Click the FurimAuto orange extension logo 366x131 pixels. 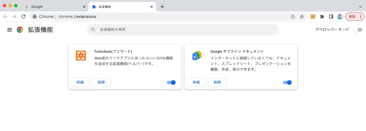click(81, 56)
